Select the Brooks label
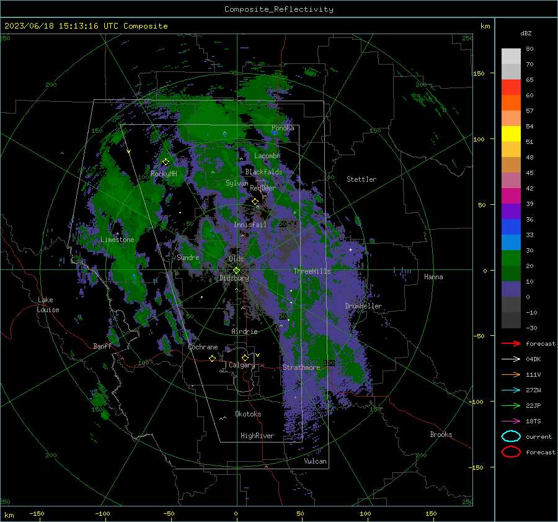 [x=441, y=434]
